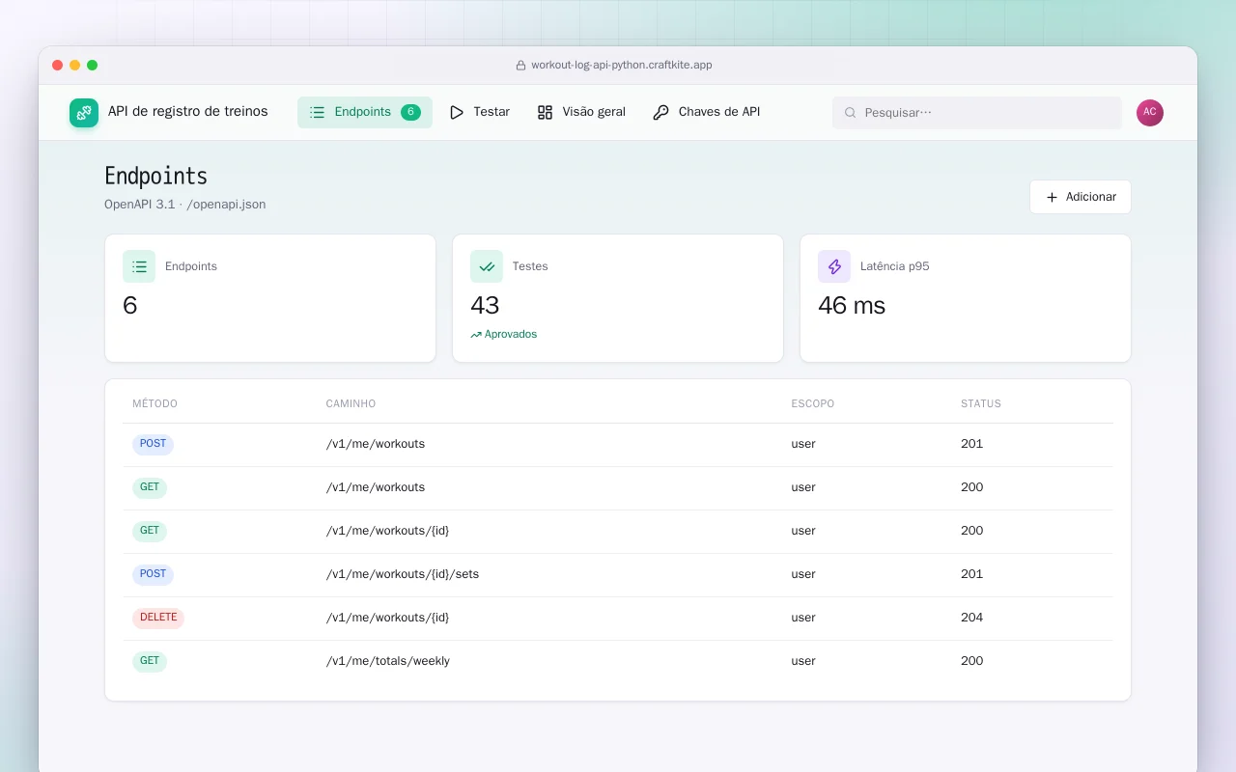Click POST badge for /v1/me/workouts row
Viewport: 1236px width, 772px height.
pyautogui.click(x=153, y=444)
